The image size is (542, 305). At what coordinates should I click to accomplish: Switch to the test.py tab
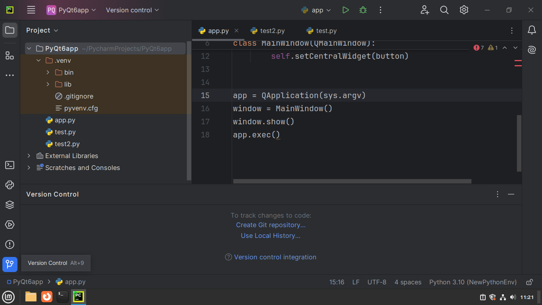[x=322, y=31]
